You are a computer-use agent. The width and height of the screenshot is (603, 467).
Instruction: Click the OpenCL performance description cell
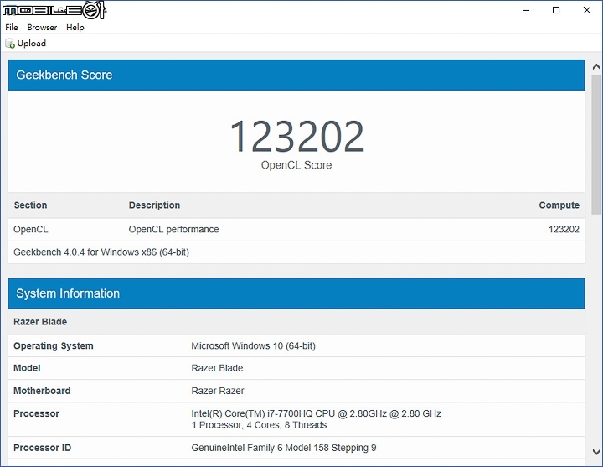[173, 230]
